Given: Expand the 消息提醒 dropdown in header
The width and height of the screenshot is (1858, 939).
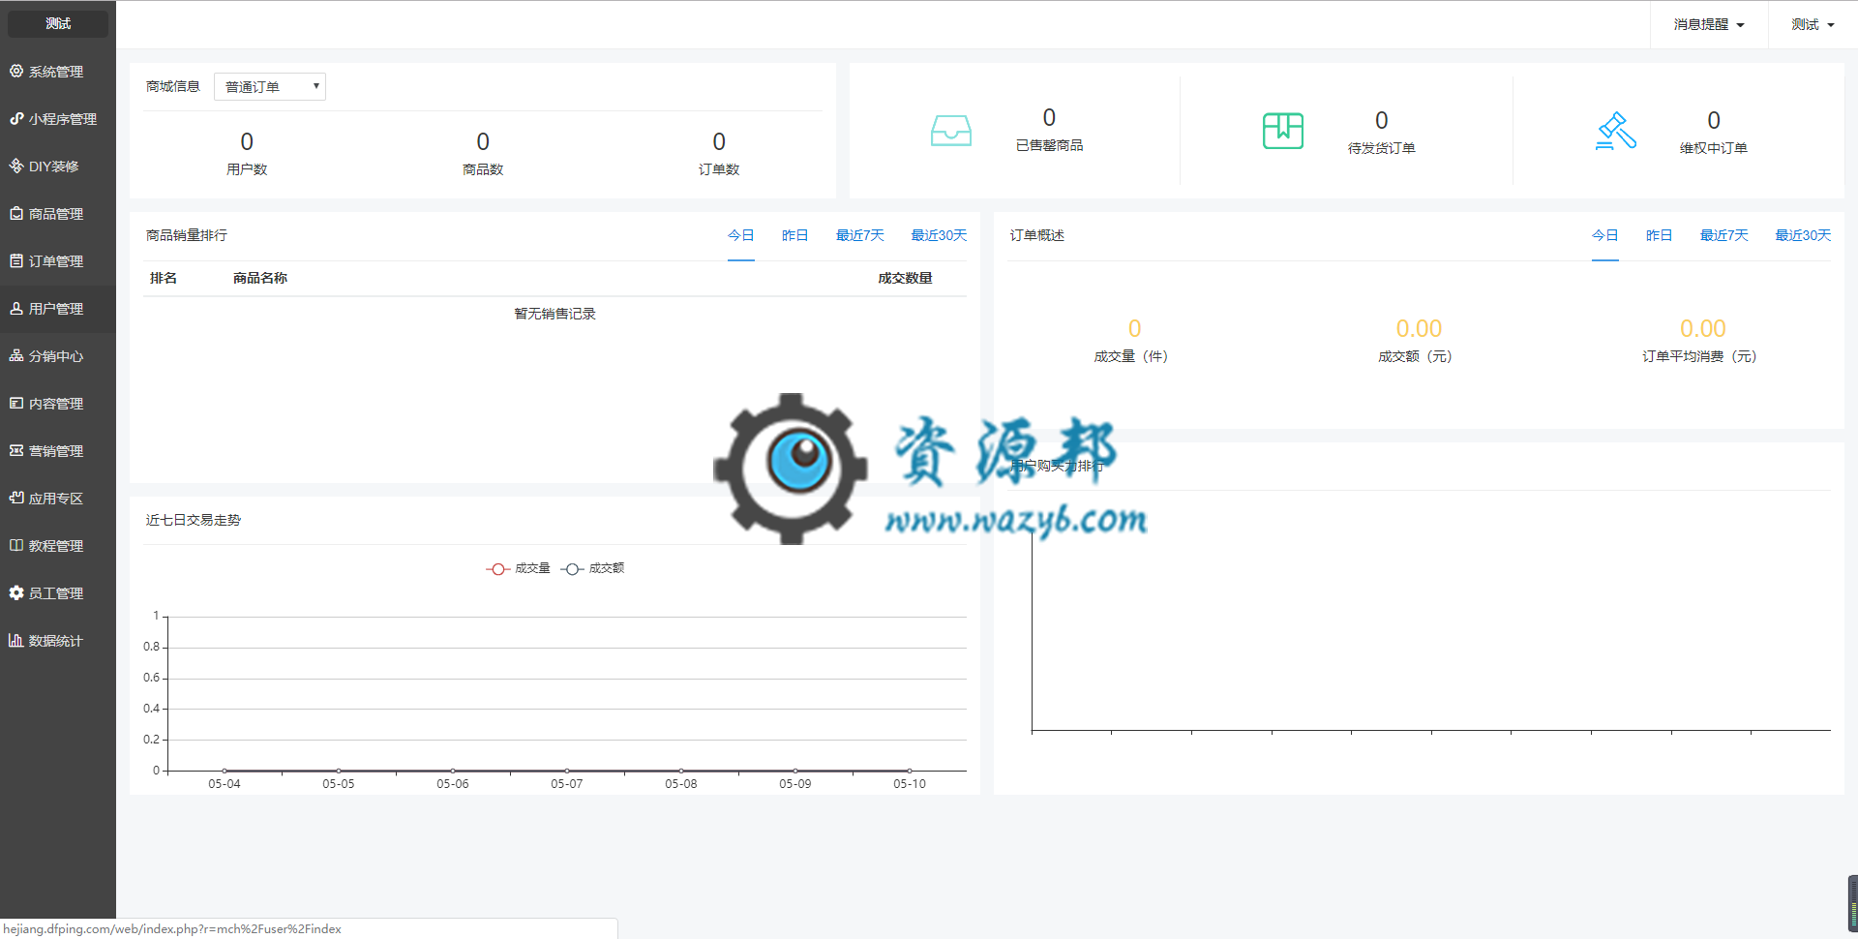Looking at the screenshot, I should point(1709,24).
